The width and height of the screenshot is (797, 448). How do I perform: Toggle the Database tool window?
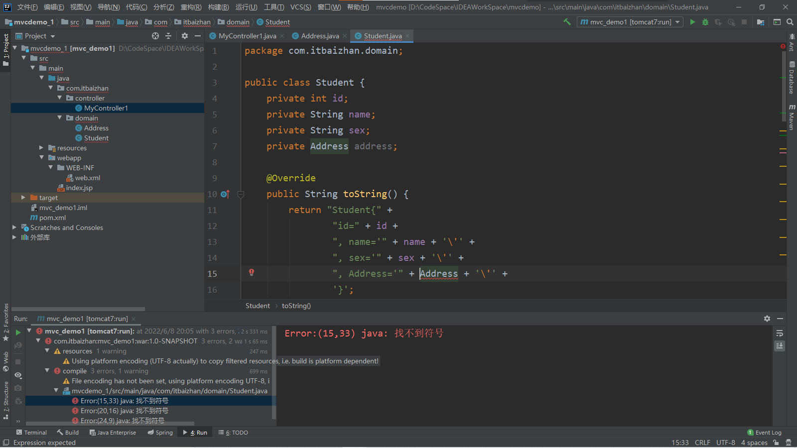(x=792, y=78)
